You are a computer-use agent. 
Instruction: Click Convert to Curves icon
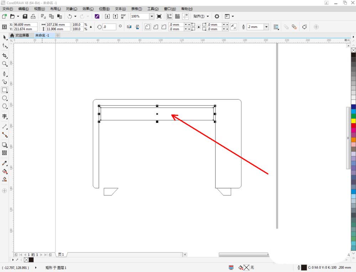[304, 27]
